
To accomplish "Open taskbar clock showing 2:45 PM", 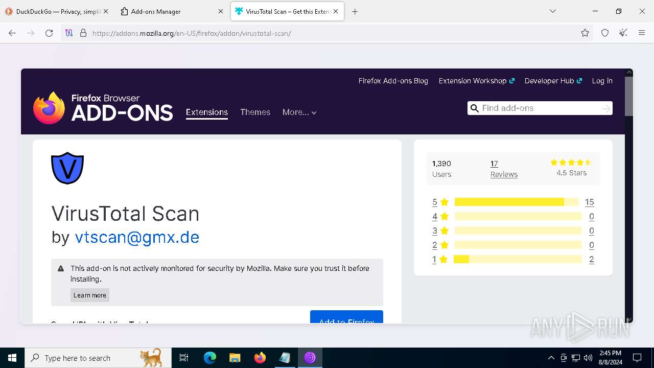I will pos(610,358).
